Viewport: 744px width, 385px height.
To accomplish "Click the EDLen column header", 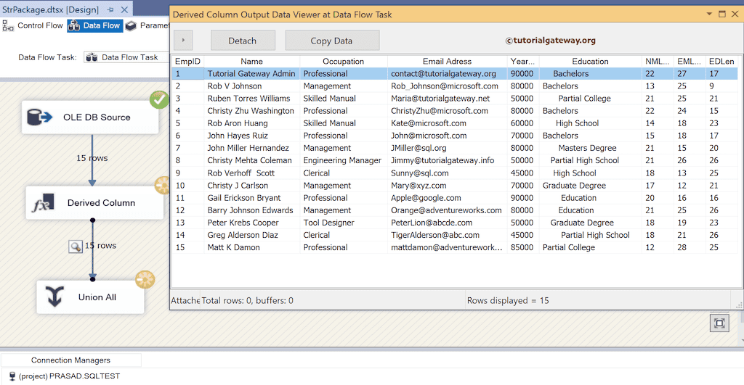I will point(721,61).
